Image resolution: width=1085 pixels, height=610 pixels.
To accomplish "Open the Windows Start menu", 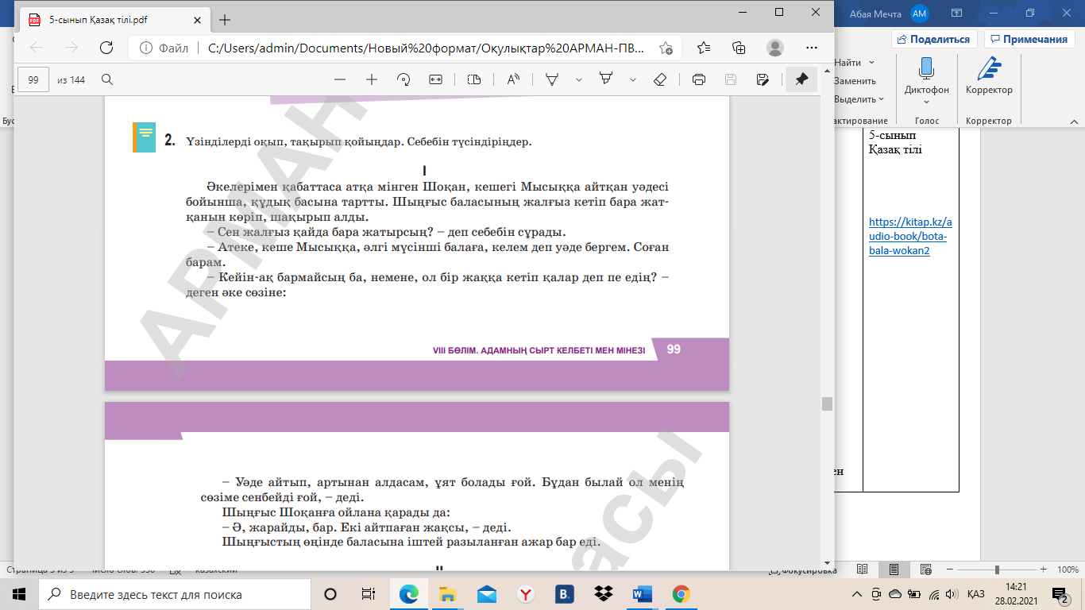I will (19, 594).
